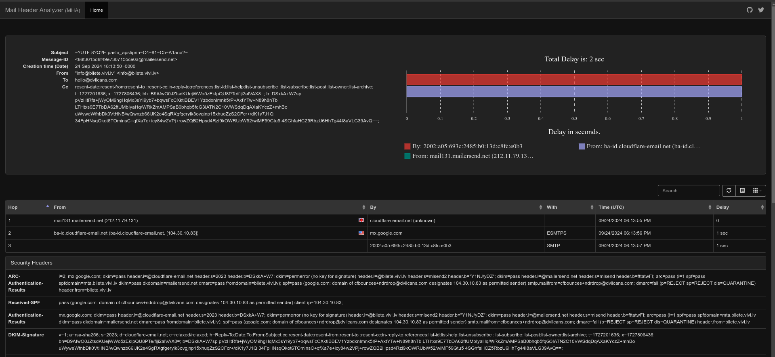
Task: Open the Twitter icon link
Action: tap(761, 10)
